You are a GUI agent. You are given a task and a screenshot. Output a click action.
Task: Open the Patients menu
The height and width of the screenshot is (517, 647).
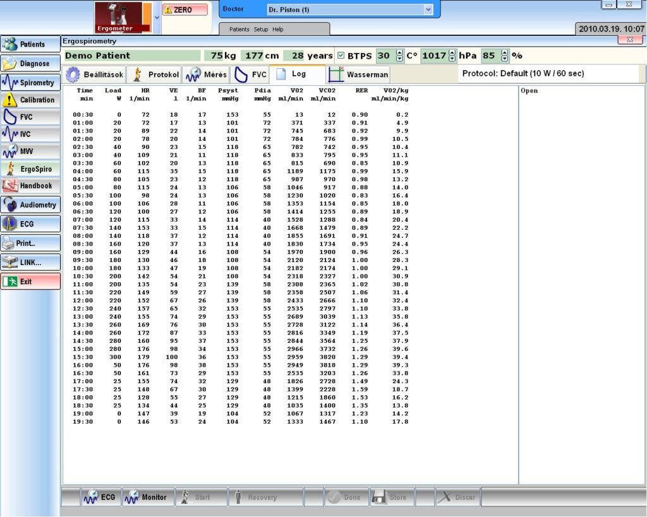(x=239, y=29)
